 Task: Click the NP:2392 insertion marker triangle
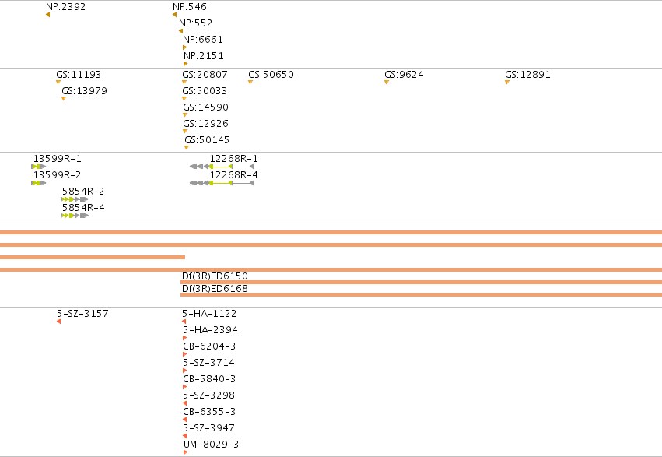(47, 15)
